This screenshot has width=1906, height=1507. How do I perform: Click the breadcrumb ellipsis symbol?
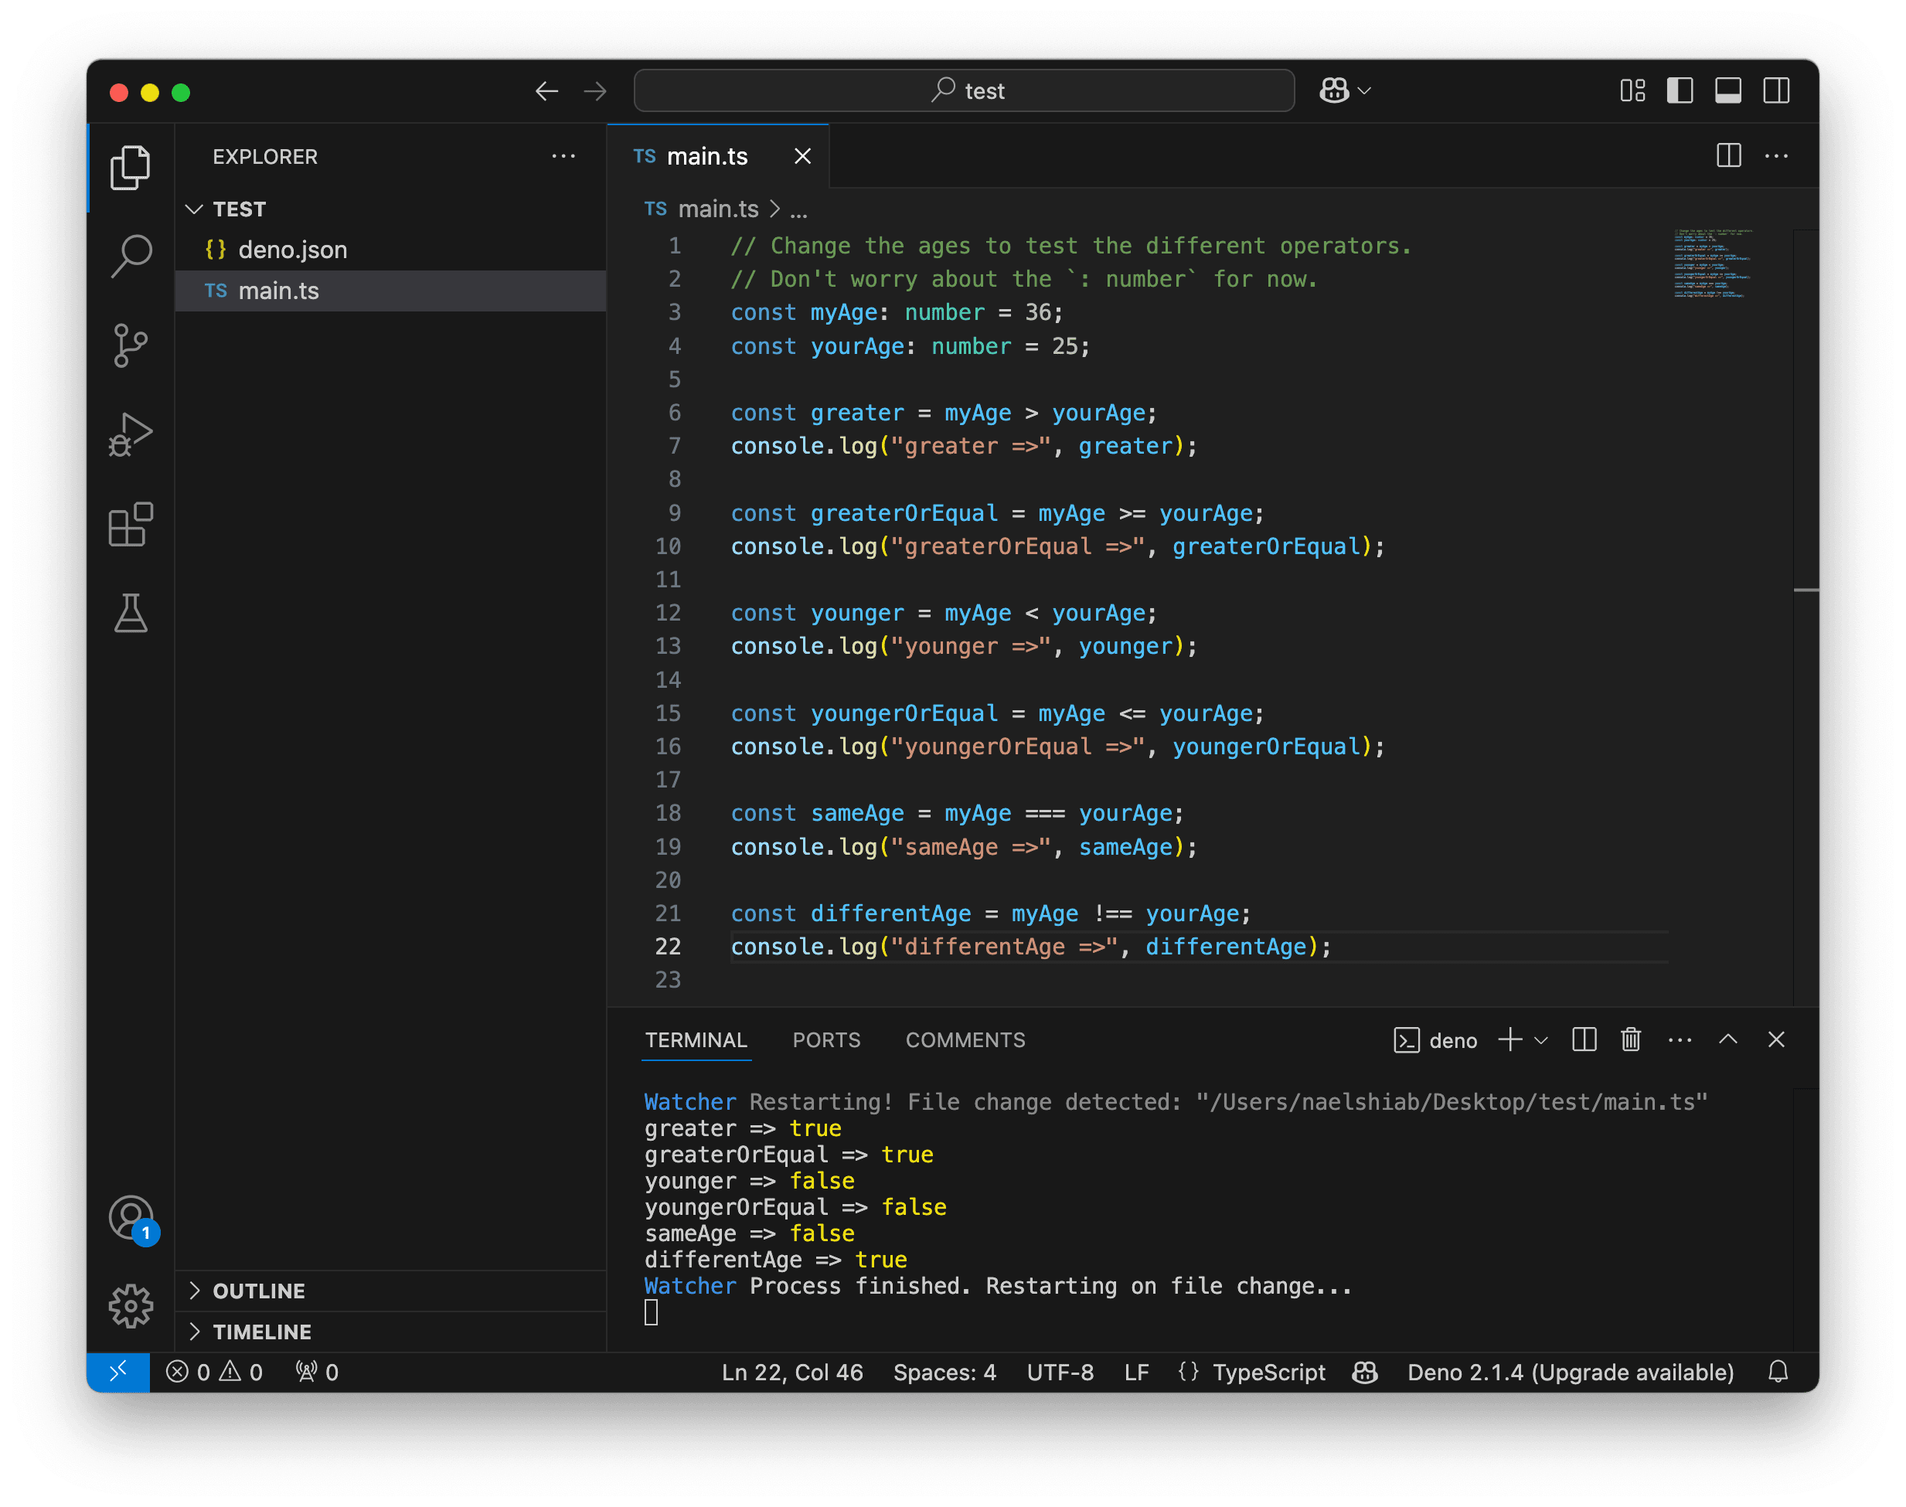[798, 210]
